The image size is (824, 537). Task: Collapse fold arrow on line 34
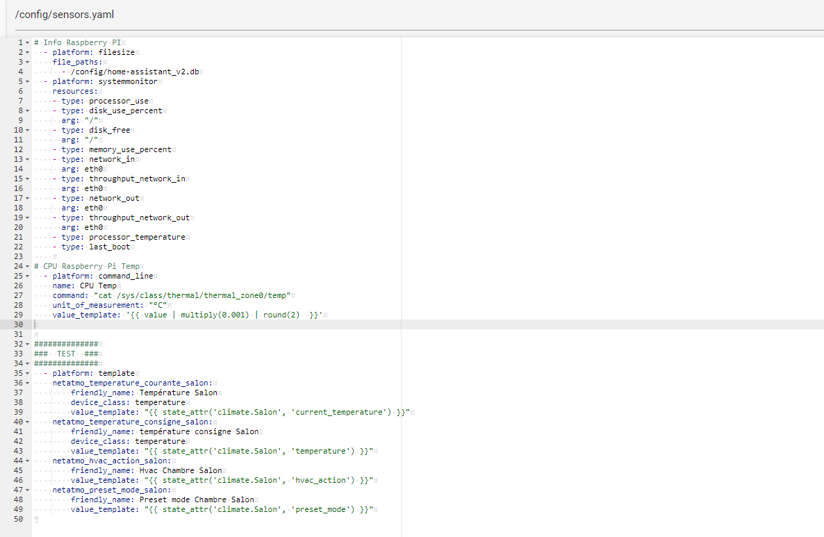coord(27,363)
